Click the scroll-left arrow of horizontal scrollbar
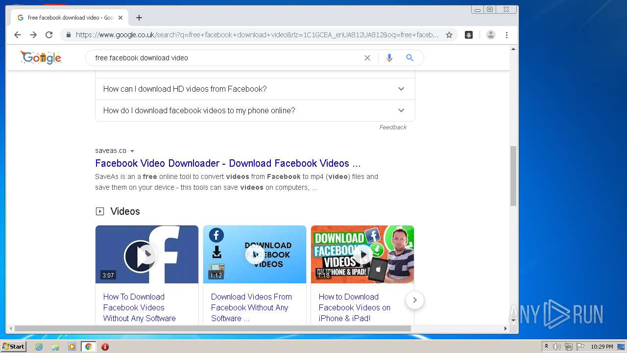Screen dimensions: 627x353 (x=10, y=328)
